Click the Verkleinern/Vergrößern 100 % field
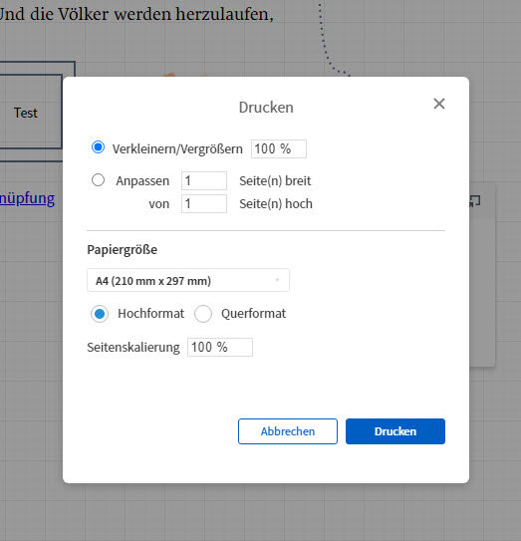Image resolution: width=521 pixels, height=541 pixels. [279, 148]
